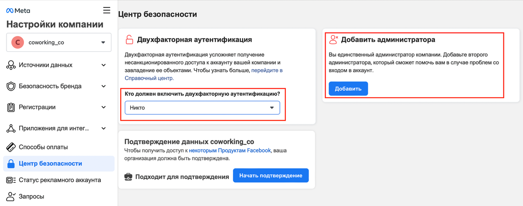Open Статус рекламного аккаунта page
The width and height of the screenshot is (523, 206).
pos(58,180)
